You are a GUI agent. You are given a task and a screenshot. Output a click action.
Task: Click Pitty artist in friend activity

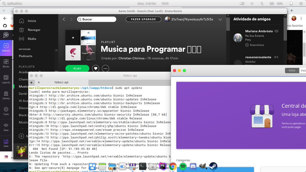pos(248,40)
